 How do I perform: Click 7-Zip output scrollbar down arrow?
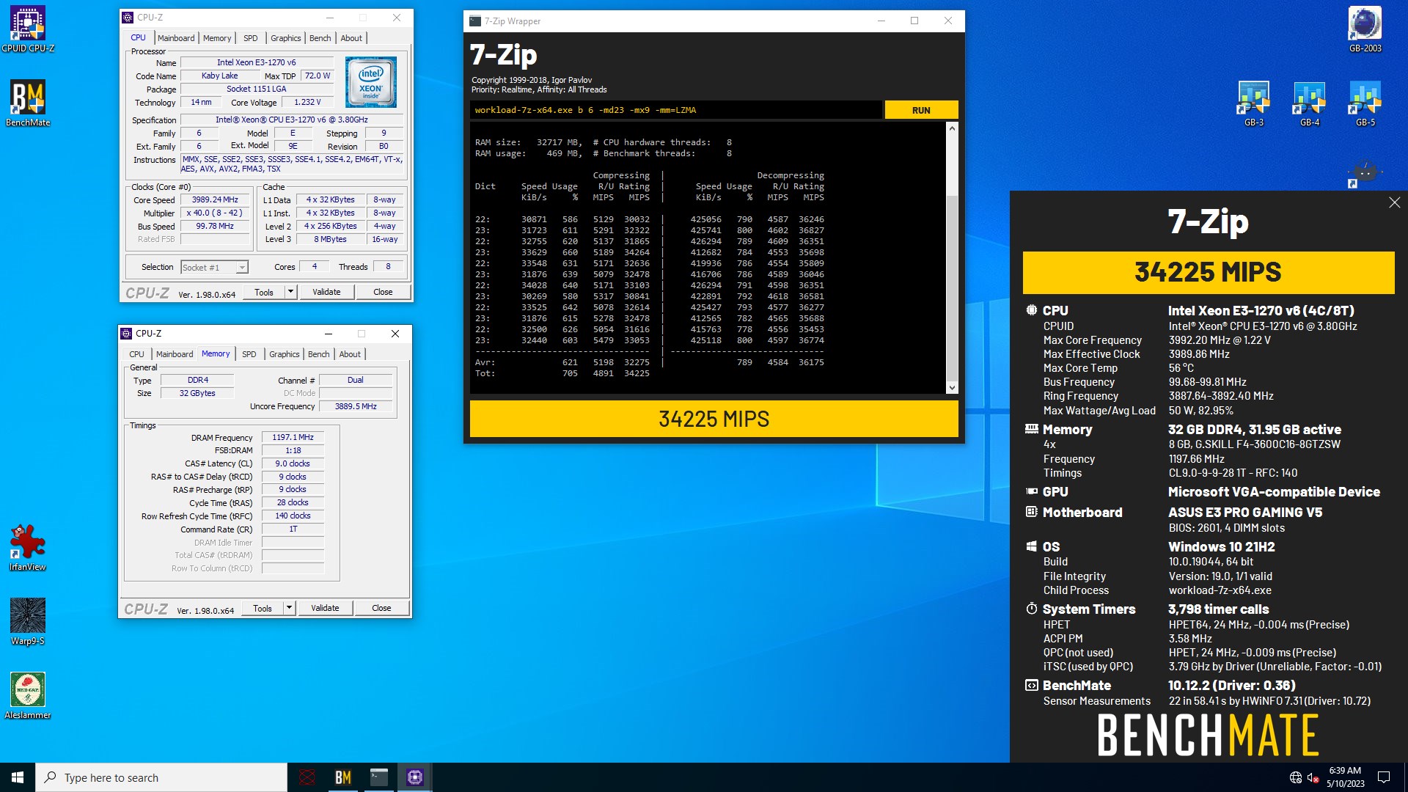pyautogui.click(x=952, y=388)
